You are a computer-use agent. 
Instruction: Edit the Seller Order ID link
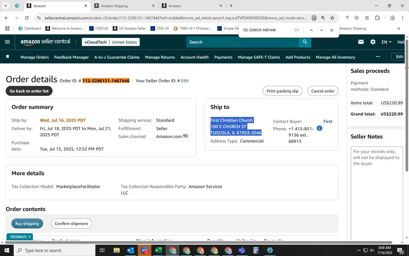pos(185,81)
